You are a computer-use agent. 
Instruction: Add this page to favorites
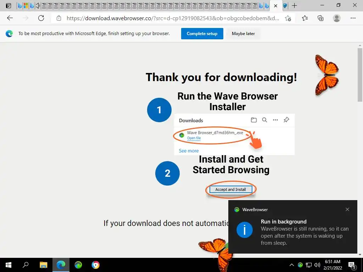click(288, 18)
